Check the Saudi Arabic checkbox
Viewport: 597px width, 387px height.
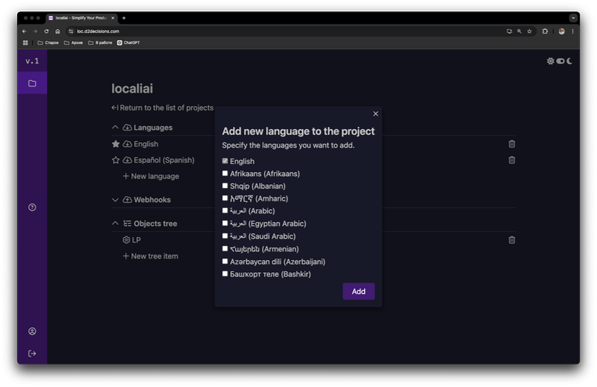(x=225, y=236)
